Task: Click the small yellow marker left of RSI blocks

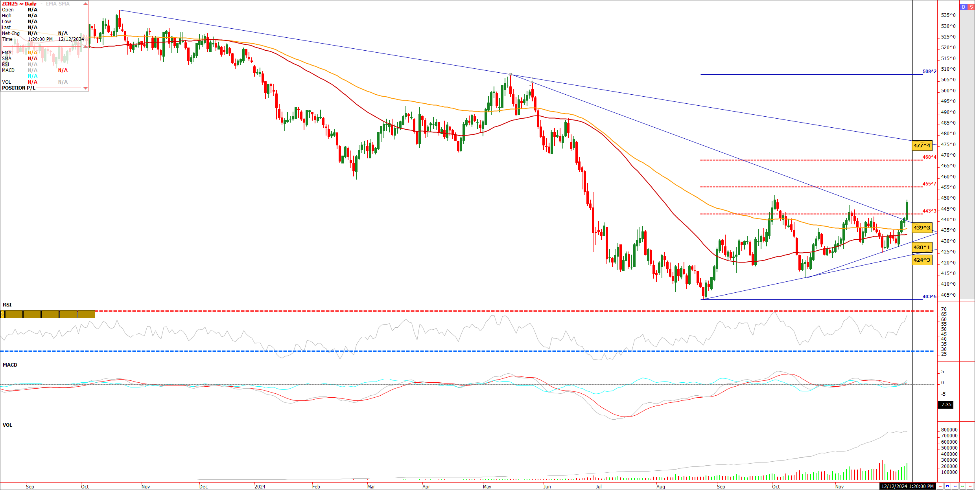Action: coord(2,314)
